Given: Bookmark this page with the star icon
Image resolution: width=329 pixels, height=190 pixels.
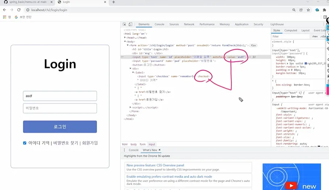Looking at the screenshot, I should tap(308, 10).
